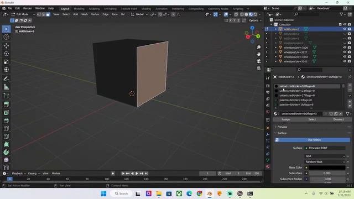
Task: Toggle Collection visibility eye icon
Action: coord(345,24)
